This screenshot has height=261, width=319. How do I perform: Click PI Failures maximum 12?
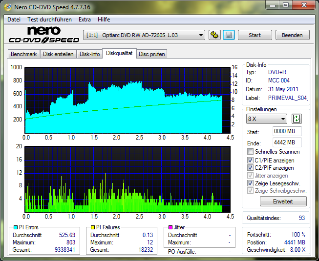(150, 242)
